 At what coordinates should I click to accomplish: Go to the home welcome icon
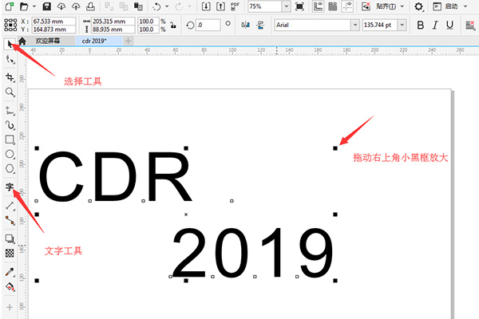pos(22,41)
